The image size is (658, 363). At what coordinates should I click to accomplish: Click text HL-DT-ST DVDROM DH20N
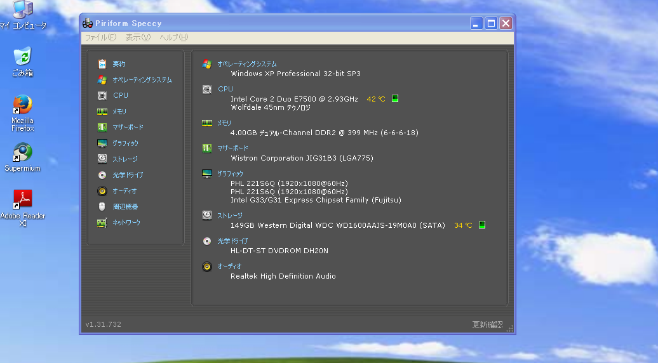279,251
